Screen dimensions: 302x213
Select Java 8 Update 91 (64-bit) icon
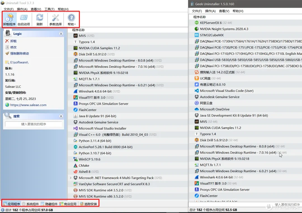75,116
